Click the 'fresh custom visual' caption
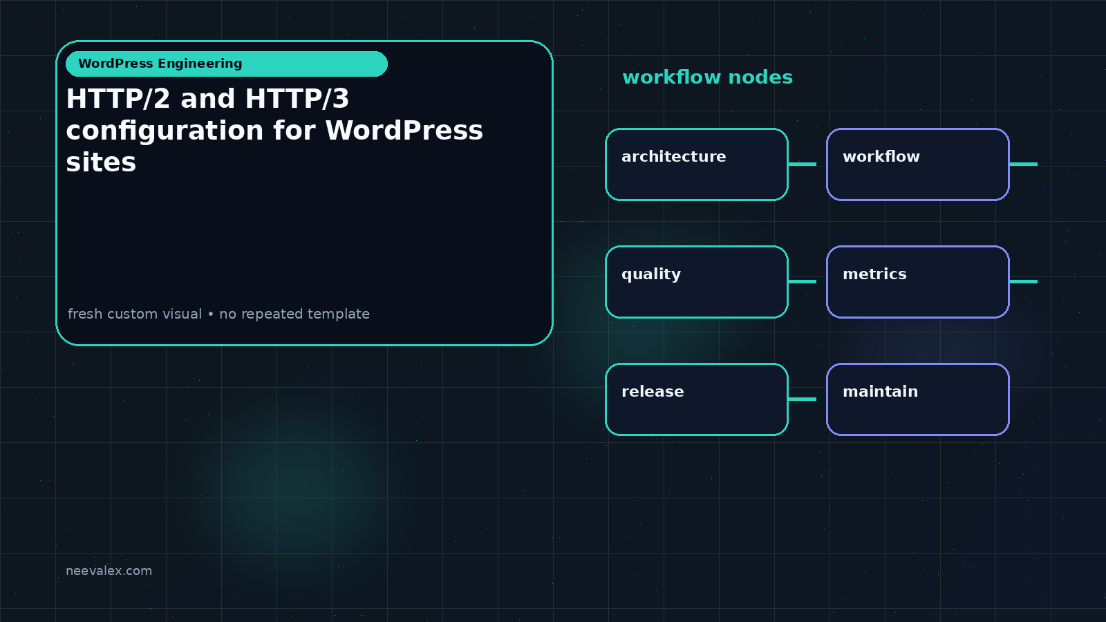The width and height of the screenshot is (1106, 622). click(218, 314)
